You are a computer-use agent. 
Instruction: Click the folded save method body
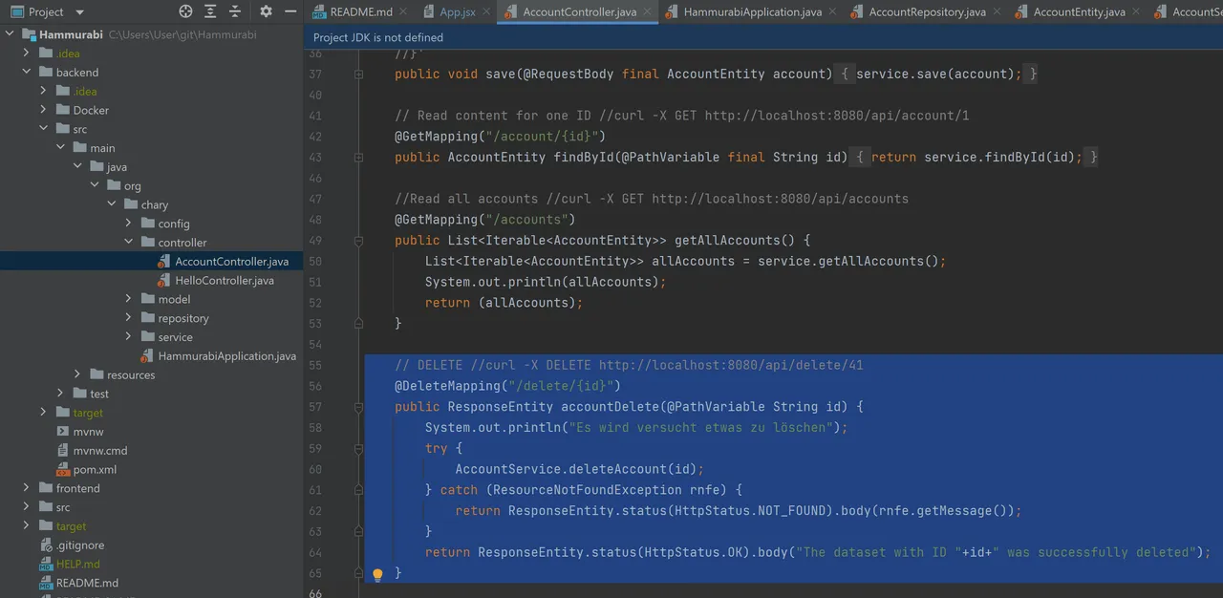(937, 75)
